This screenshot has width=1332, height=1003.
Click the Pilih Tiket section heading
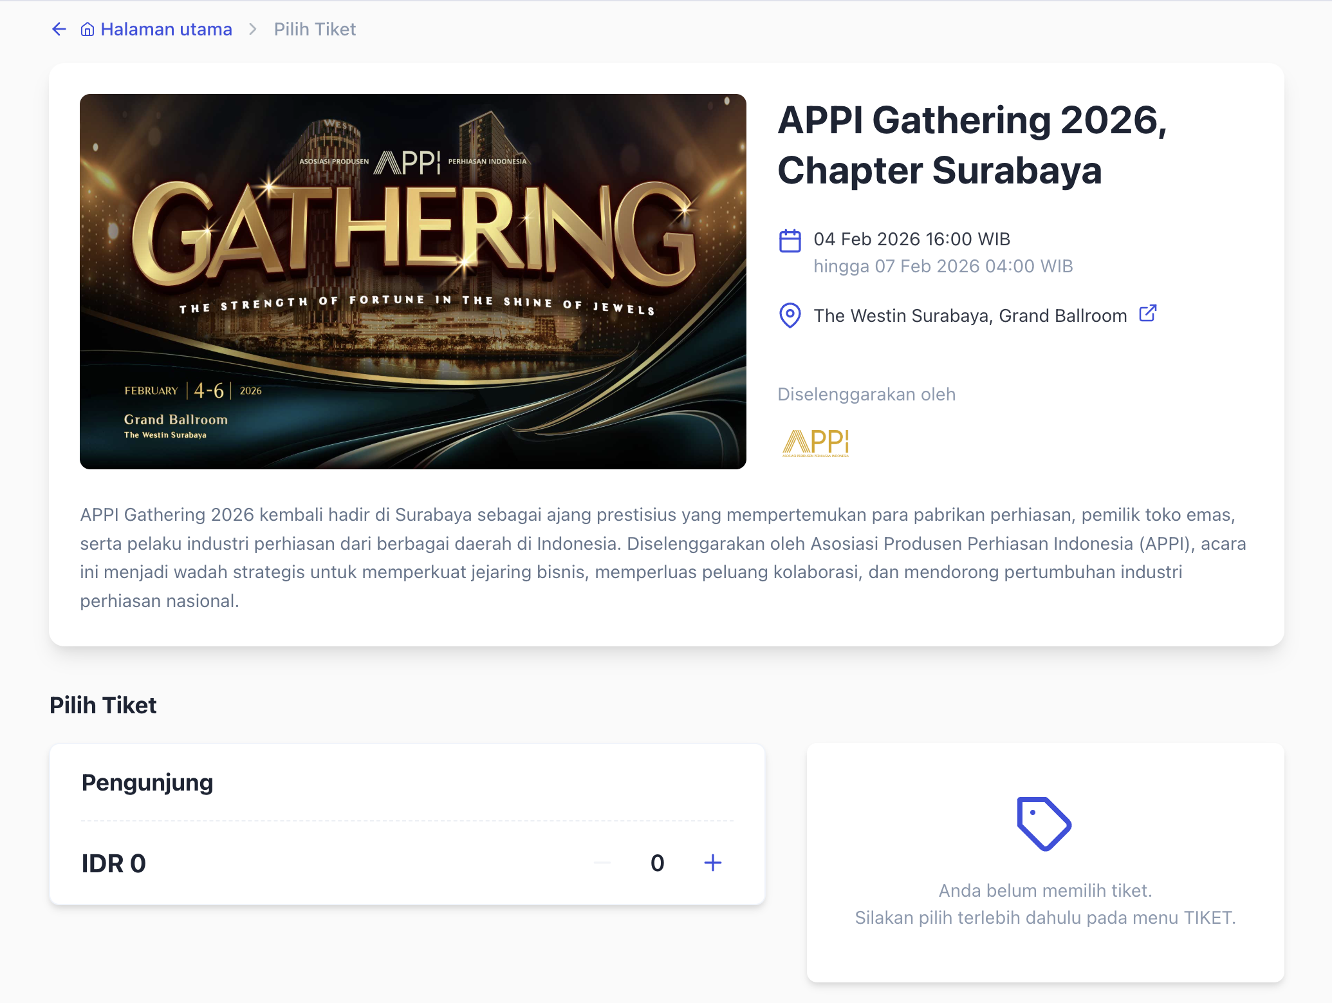click(x=103, y=705)
